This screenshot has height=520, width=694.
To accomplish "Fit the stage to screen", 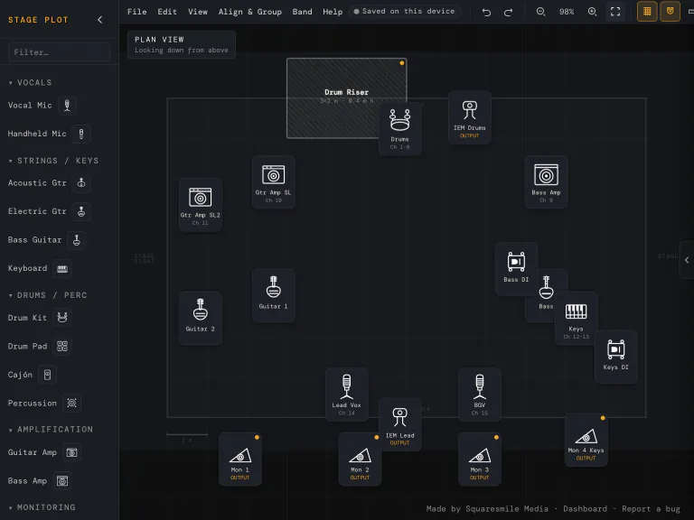I will [615, 12].
